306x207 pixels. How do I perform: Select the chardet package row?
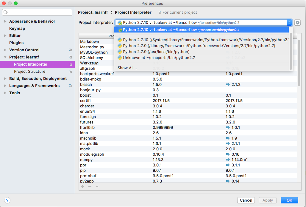pos(188,106)
